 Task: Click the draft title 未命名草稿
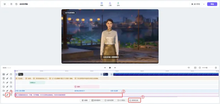(x=24, y=4)
